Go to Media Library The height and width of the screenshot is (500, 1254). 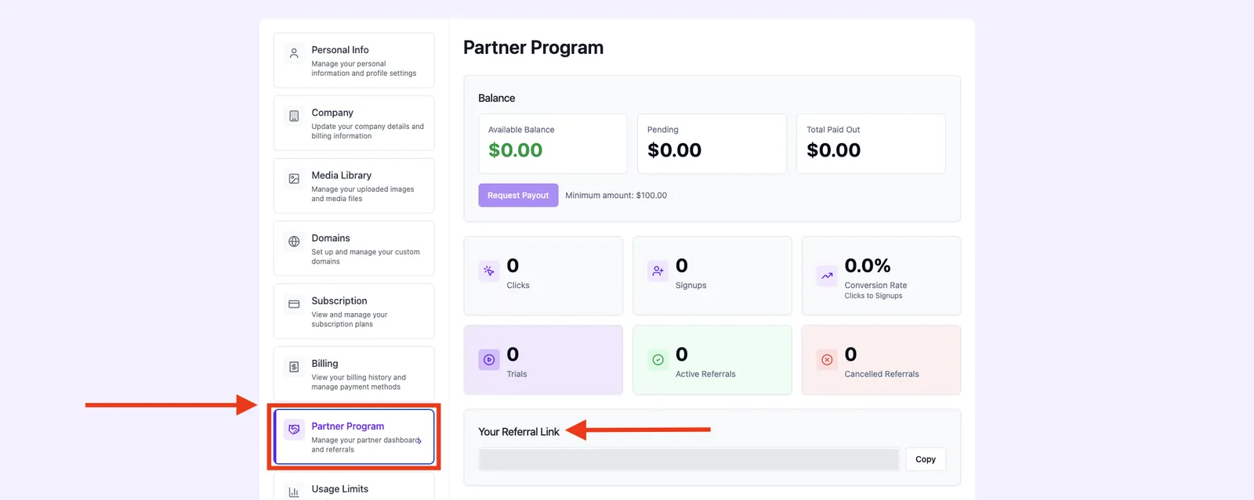353,185
